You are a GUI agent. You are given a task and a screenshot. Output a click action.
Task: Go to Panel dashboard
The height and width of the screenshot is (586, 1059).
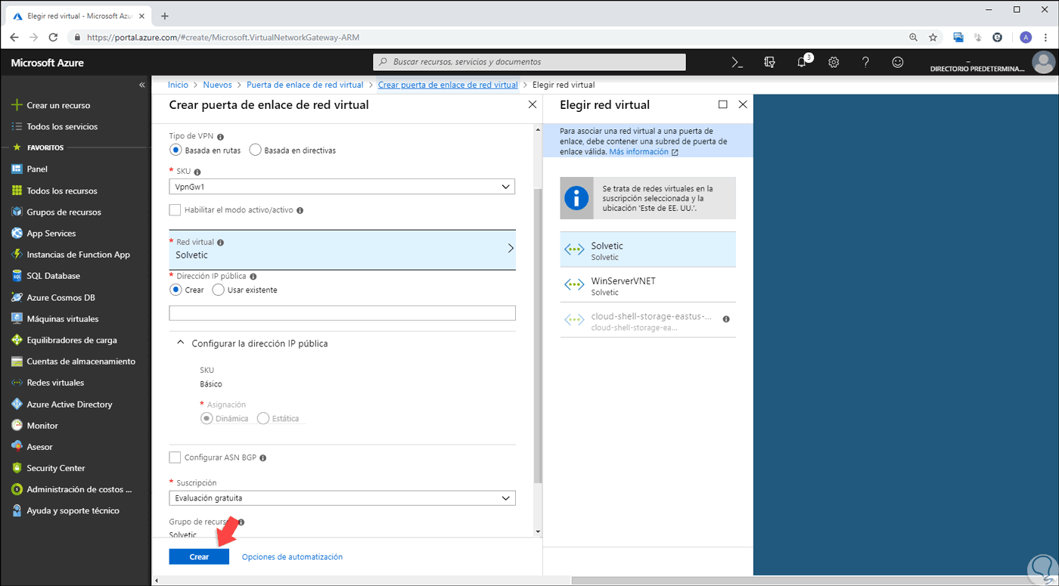37,169
